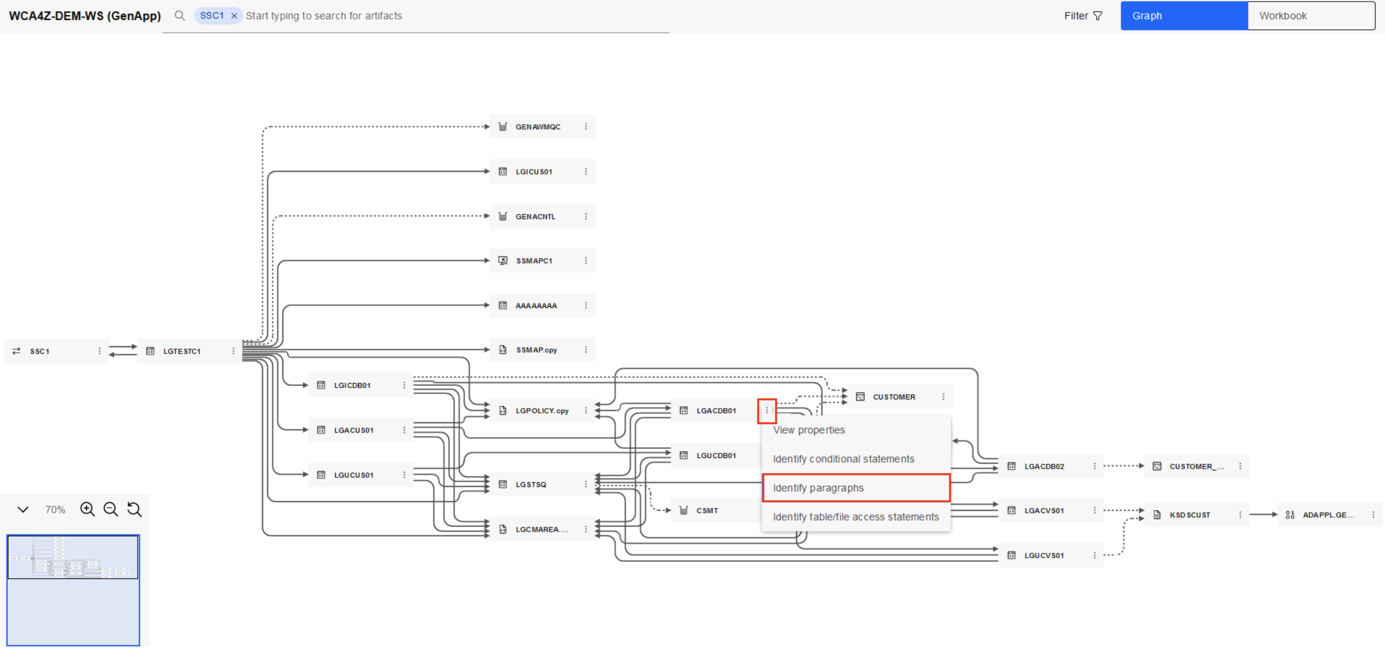Click the reset zoom icon
Screen dimensions: 1385x653
(x=135, y=509)
